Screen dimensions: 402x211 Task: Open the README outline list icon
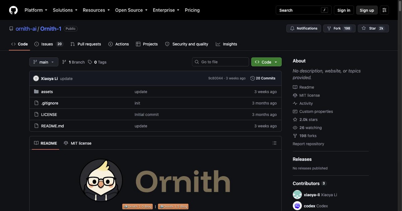pyautogui.click(x=274, y=143)
